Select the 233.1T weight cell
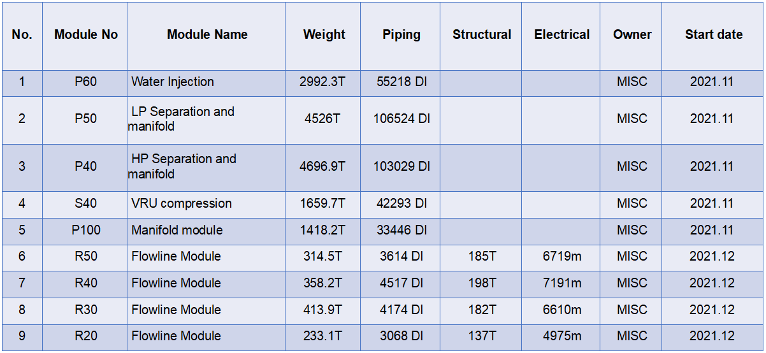This screenshot has height=353, width=766. pyautogui.click(x=322, y=337)
